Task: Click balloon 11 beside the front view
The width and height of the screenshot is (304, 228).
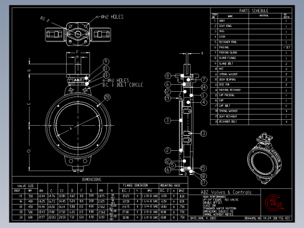Action: [106, 68]
